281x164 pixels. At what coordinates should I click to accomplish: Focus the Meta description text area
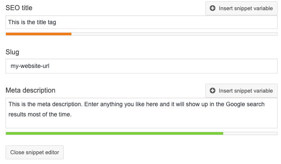click(142, 113)
